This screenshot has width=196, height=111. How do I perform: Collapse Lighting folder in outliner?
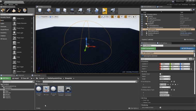click(145, 16)
